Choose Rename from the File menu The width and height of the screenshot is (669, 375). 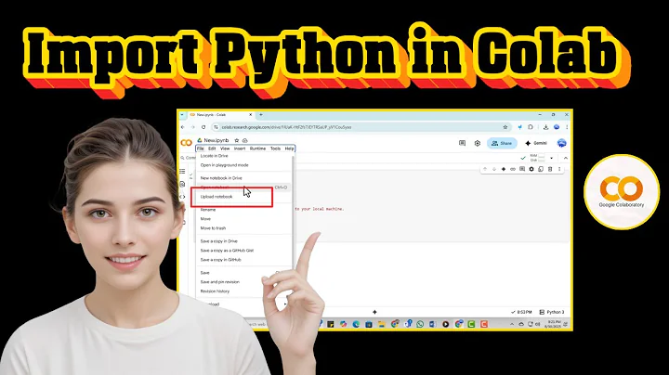tap(208, 210)
